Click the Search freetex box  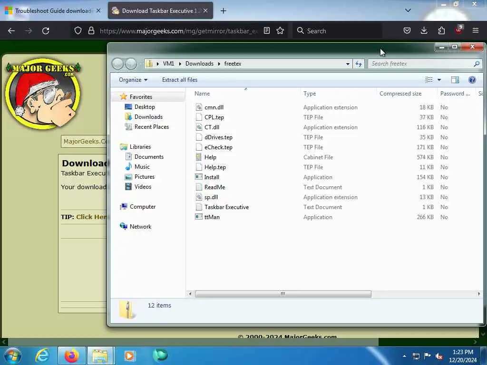click(425, 64)
